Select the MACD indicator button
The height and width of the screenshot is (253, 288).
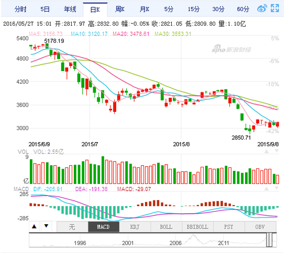click(104, 227)
